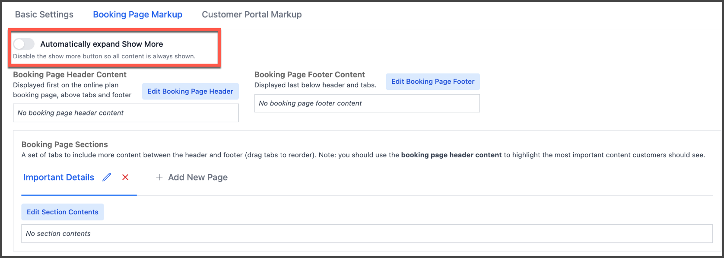Image resolution: width=724 pixels, height=258 pixels.
Task: Click the pencil icon beside Important Details
Action: click(x=107, y=177)
